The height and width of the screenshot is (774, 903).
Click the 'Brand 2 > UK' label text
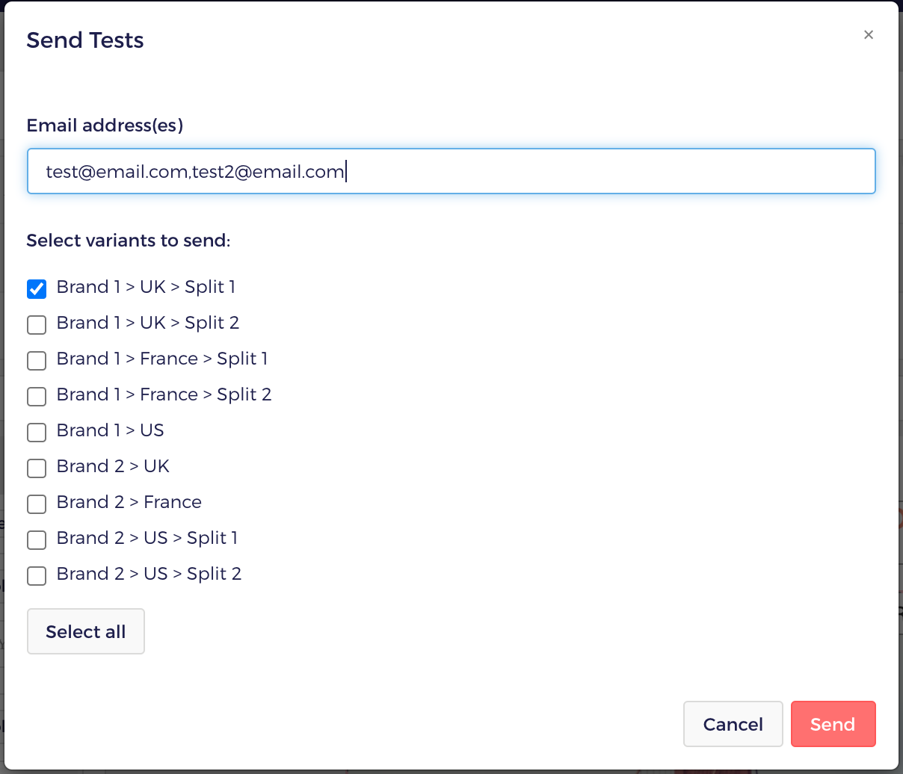point(113,466)
